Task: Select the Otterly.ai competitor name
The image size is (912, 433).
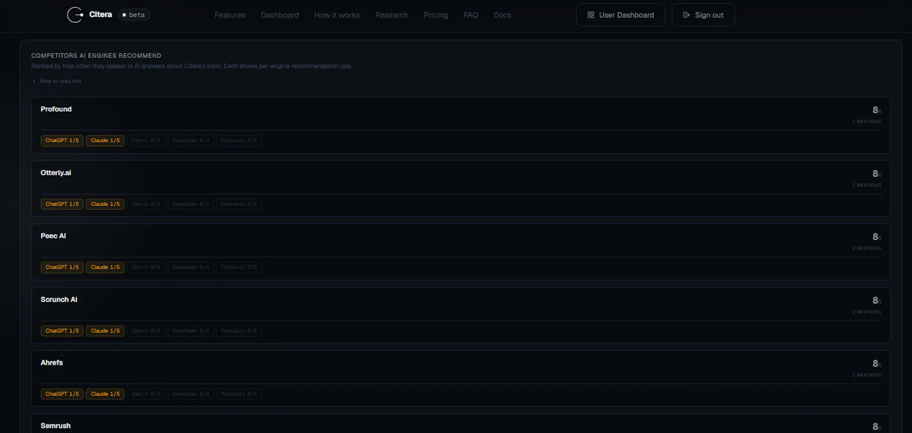Action: pyautogui.click(x=56, y=173)
